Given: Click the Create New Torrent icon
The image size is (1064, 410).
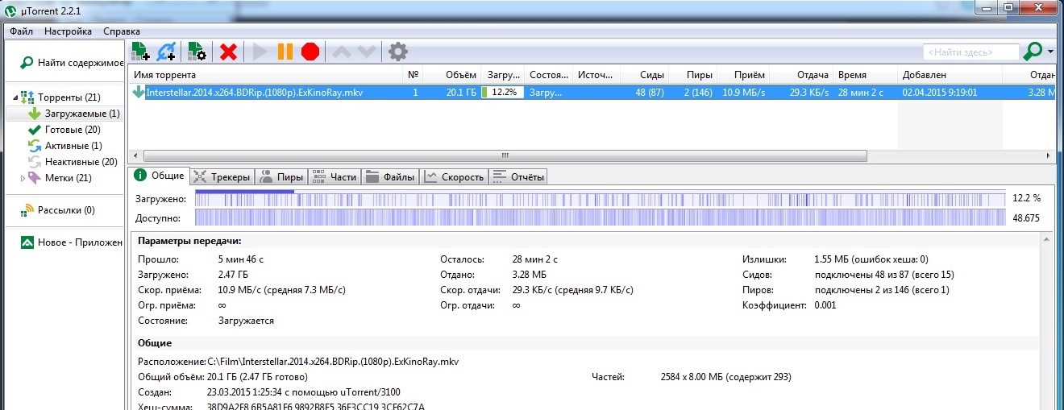Looking at the screenshot, I should [197, 52].
